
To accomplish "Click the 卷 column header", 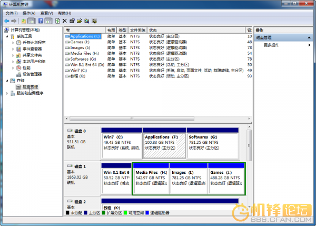I will click(85, 30).
